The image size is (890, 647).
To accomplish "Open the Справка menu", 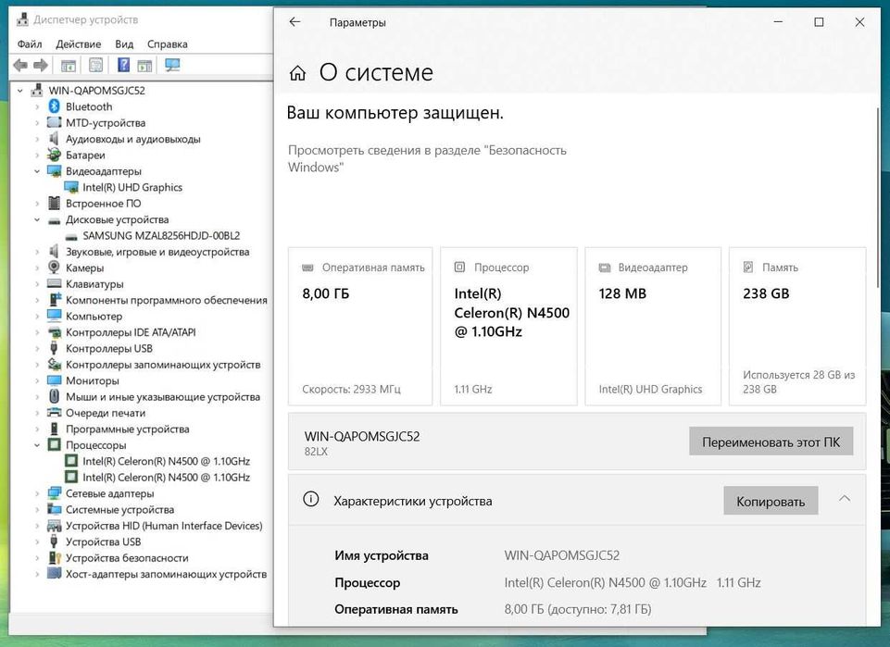I will click(x=167, y=44).
